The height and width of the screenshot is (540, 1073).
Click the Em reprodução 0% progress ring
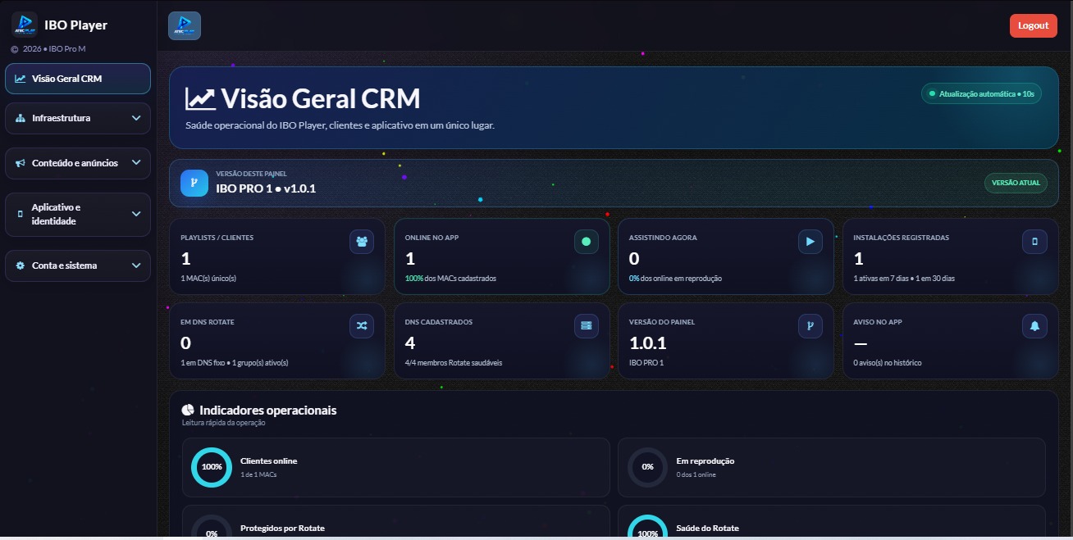tap(648, 467)
